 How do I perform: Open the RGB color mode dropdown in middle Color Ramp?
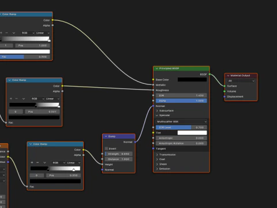[38, 99]
